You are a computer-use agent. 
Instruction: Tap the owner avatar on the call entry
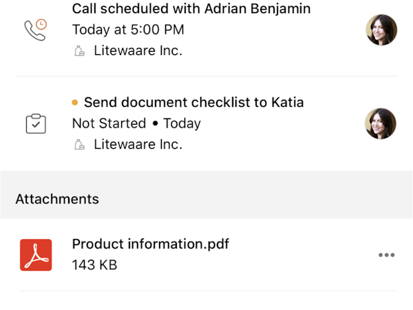(x=381, y=30)
